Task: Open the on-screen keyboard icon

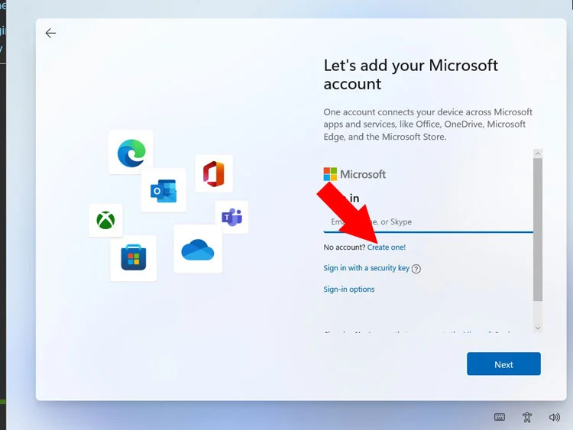Action: tap(500, 417)
